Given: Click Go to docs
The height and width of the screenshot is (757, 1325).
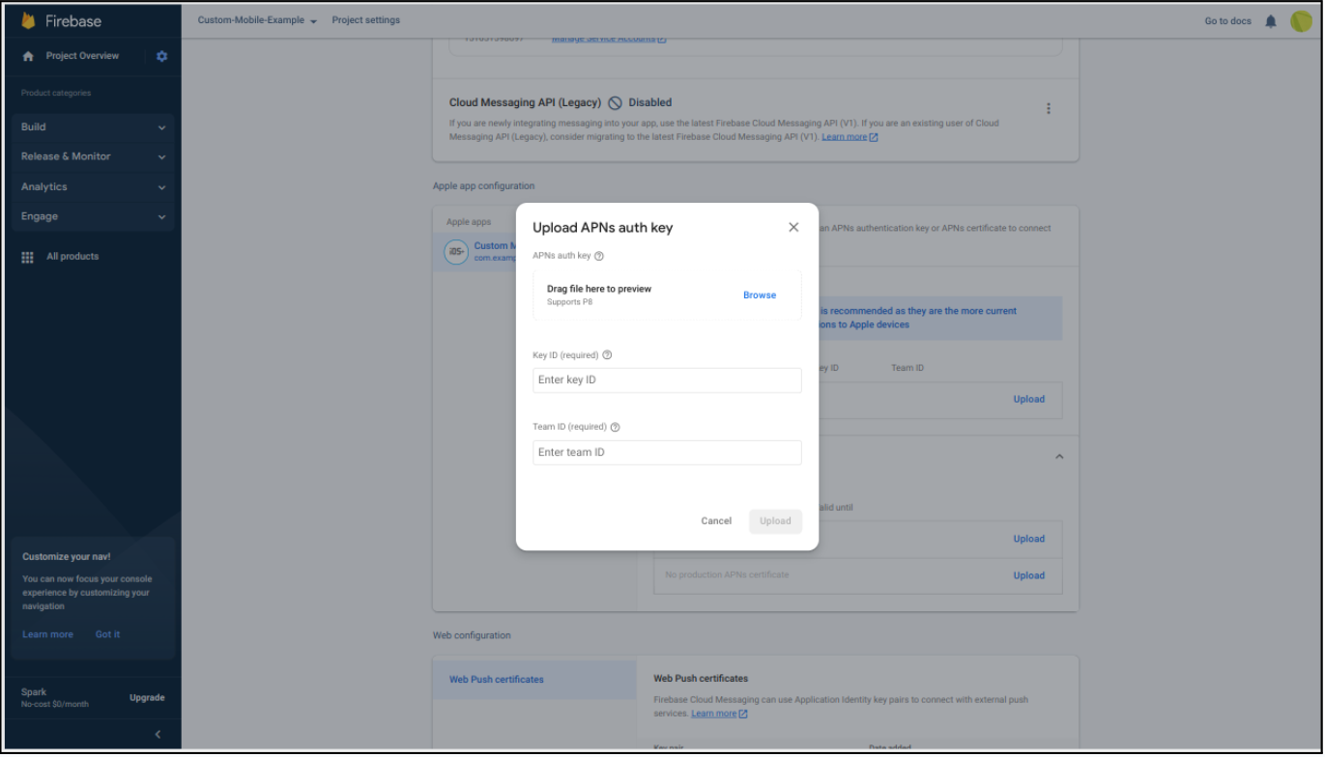Looking at the screenshot, I should click(x=1227, y=21).
